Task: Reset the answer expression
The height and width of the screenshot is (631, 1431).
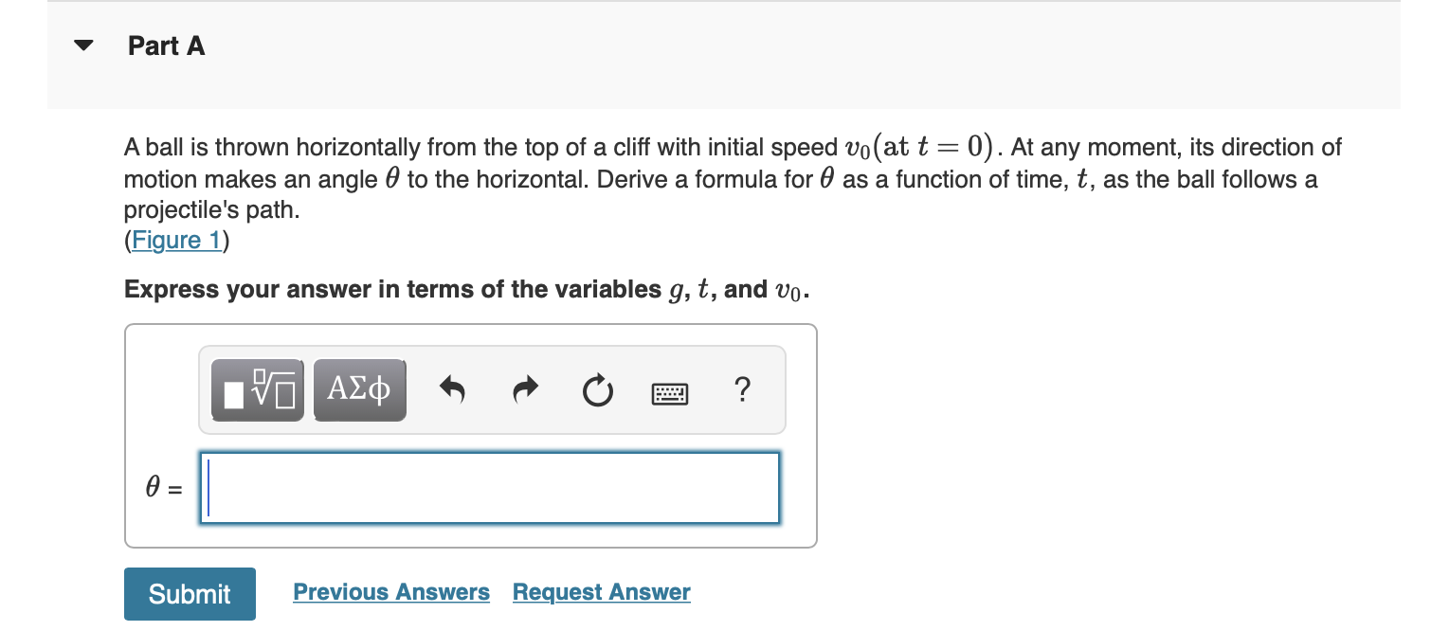Action: tap(597, 389)
